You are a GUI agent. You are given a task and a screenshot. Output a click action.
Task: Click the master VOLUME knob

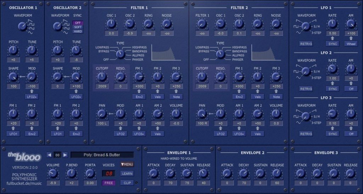point(53,173)
